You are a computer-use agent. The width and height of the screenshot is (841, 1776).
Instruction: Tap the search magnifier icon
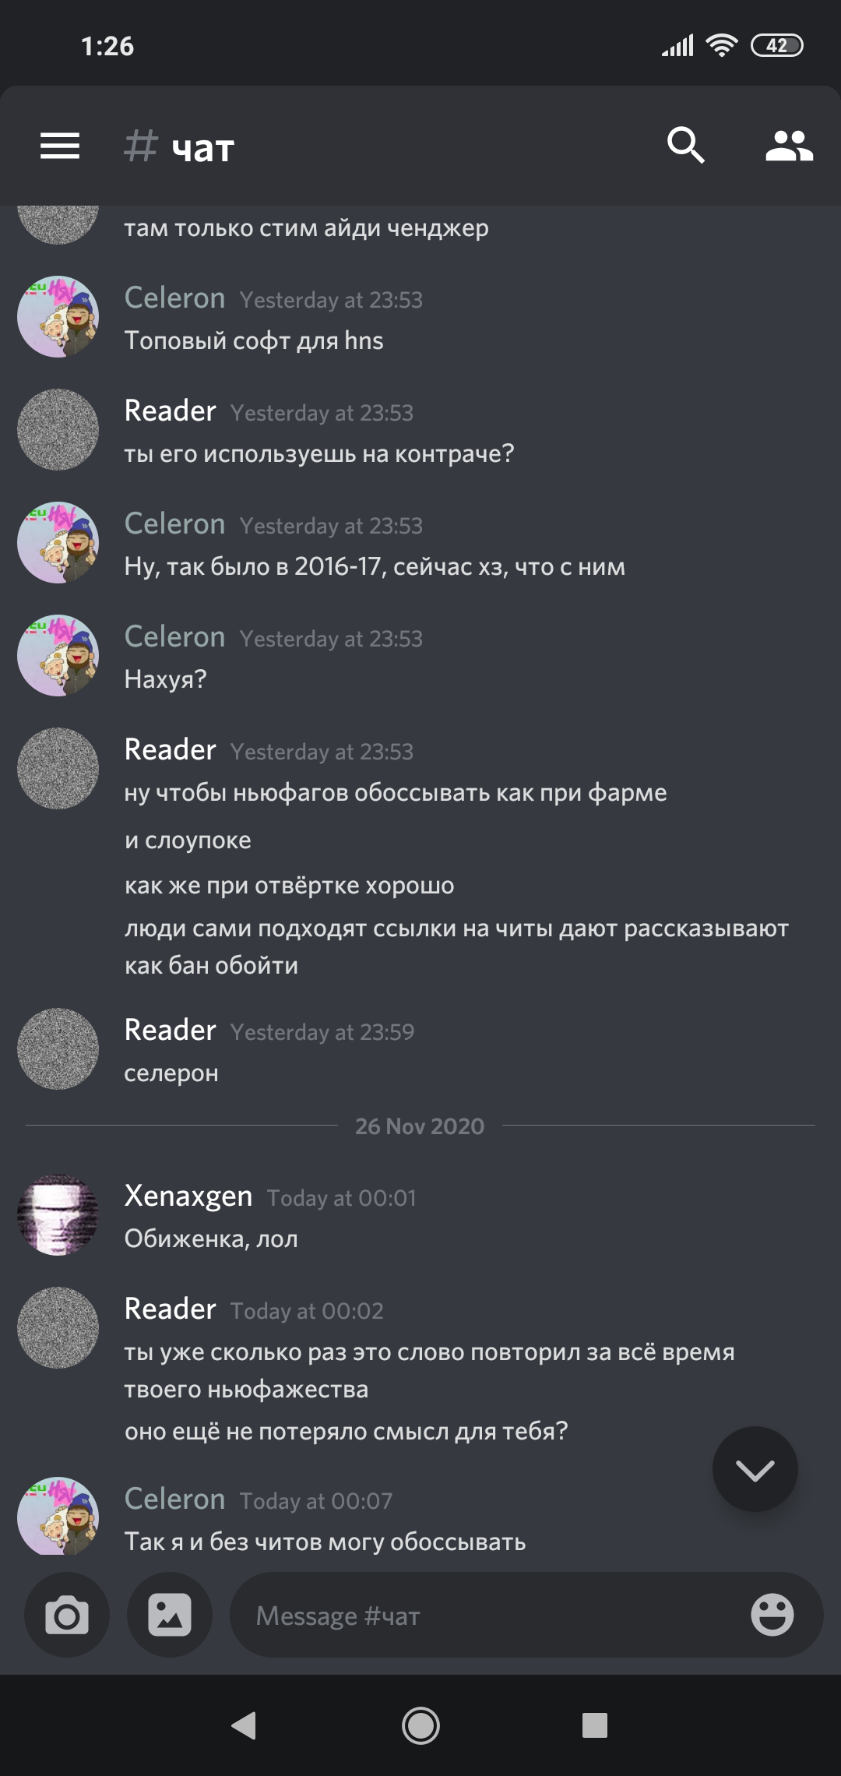click(x=685, y=145)
